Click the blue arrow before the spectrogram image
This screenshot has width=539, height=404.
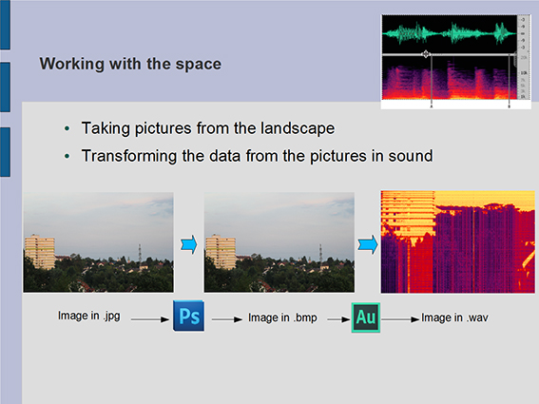(368, 245)
